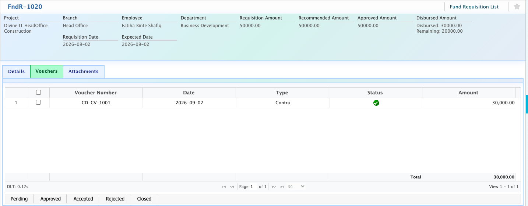Check the CD-CV-1001 voucher row checkbox

point(38,102)
